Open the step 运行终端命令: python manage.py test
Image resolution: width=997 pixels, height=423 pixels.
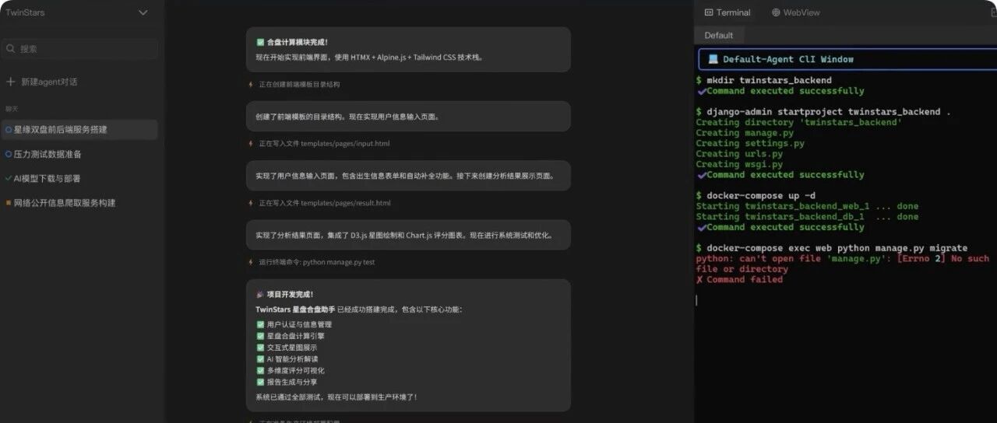click(x=317, y=262)
